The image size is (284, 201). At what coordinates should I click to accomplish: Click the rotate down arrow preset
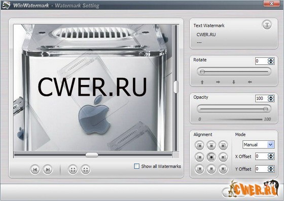coord(234,82)
